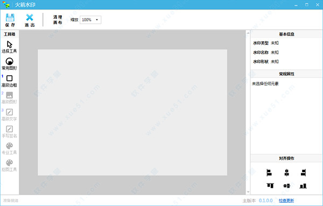323x206 pixels.
Task: Click the scrollbar up arrow beside canvas
Action: 248,33
